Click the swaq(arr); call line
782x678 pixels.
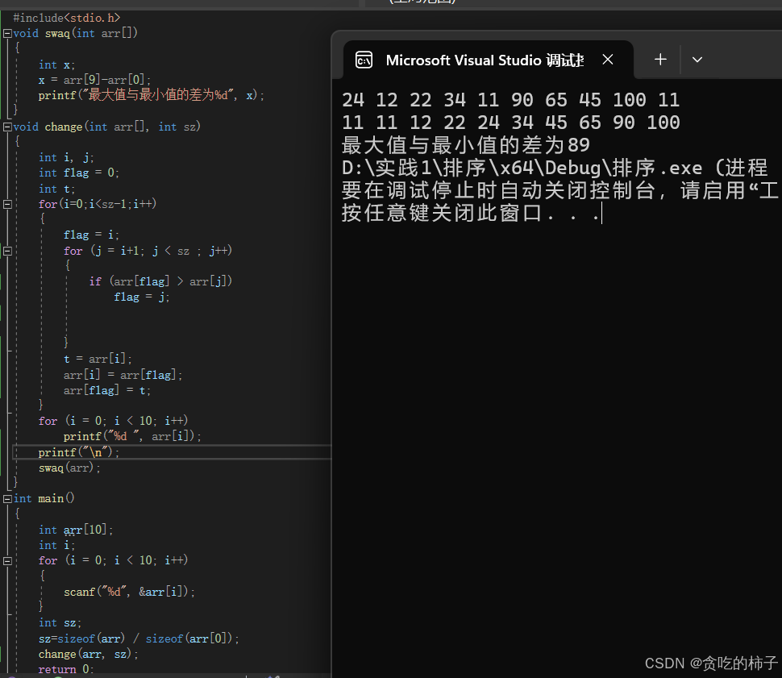pos(69,468)
